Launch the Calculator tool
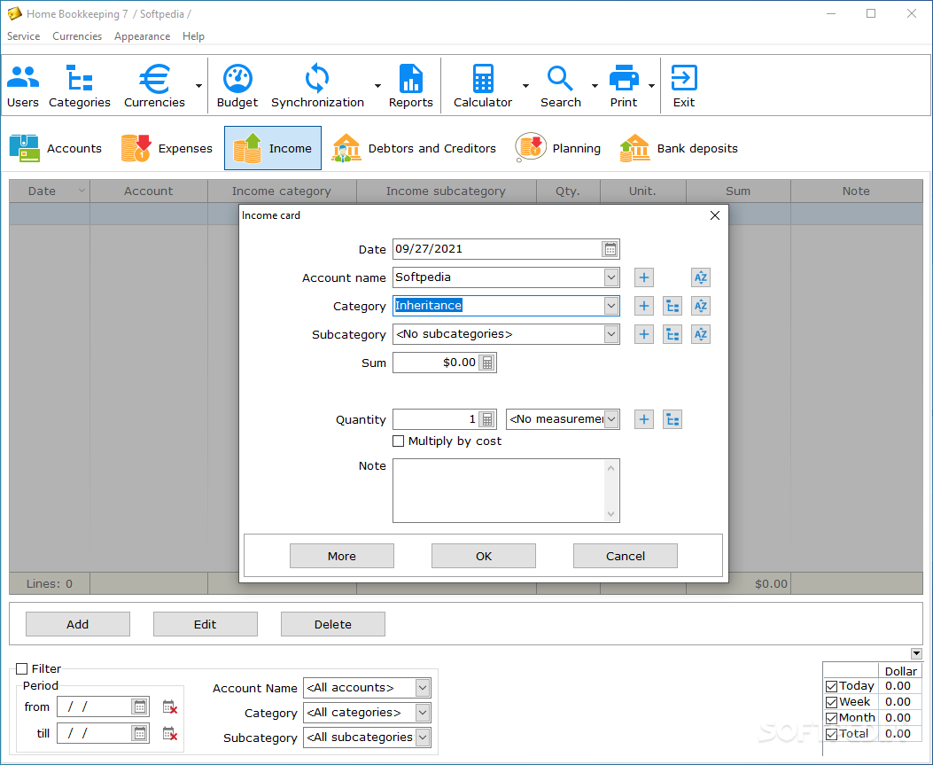This screenshot has width=933, height=765. [x=483, y=86]
